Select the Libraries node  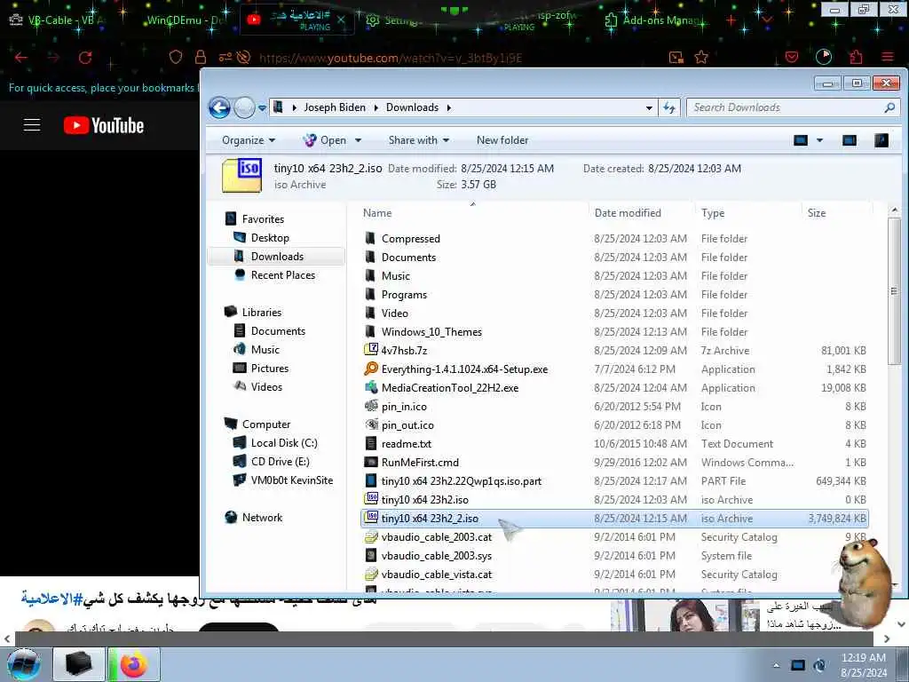pos(262,312)
